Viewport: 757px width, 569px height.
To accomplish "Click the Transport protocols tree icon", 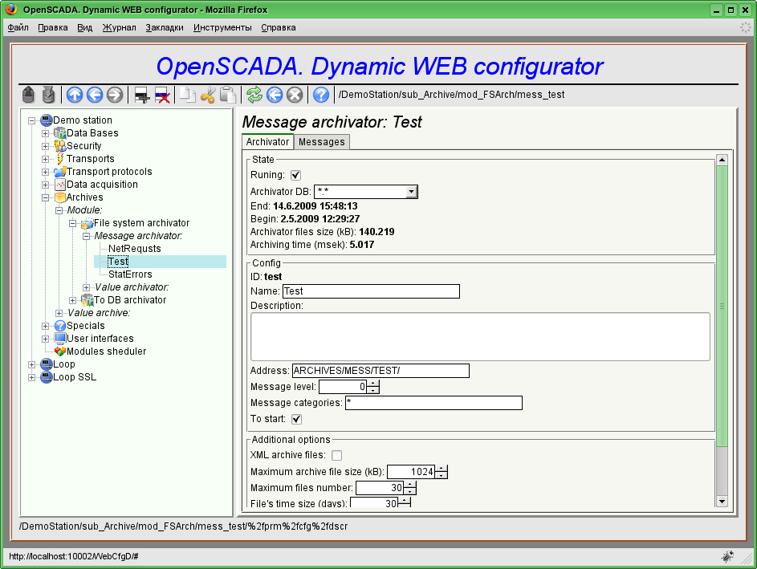I will [x=60, y=171].
